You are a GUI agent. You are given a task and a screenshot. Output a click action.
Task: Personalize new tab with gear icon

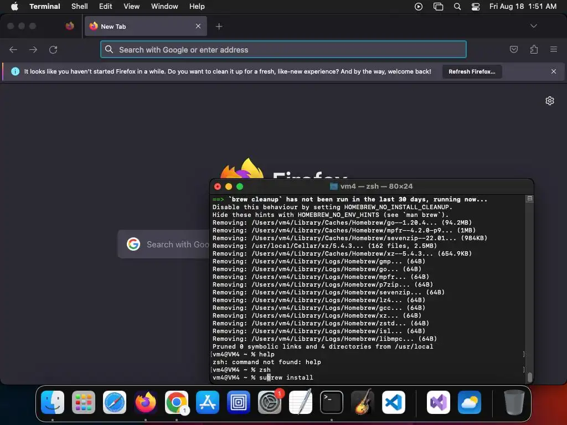[550, 101]
